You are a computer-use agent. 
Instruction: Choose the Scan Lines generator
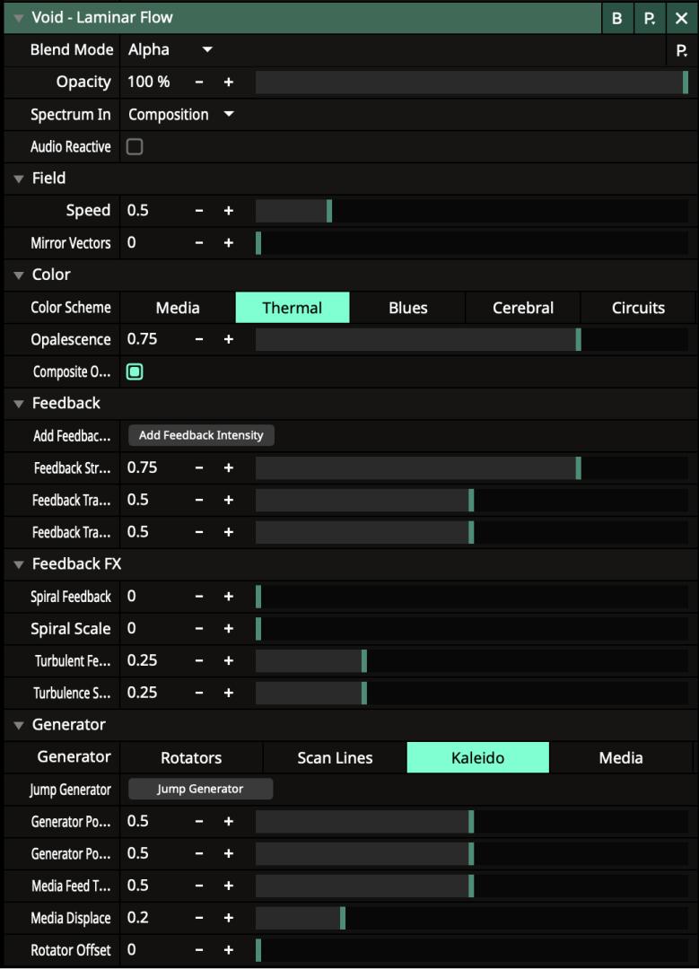point(335,757)
